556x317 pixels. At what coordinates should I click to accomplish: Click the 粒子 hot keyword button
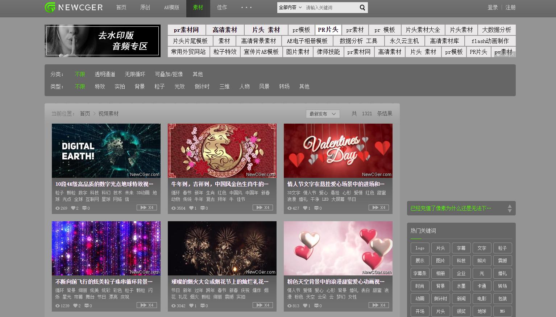point(502,248)
